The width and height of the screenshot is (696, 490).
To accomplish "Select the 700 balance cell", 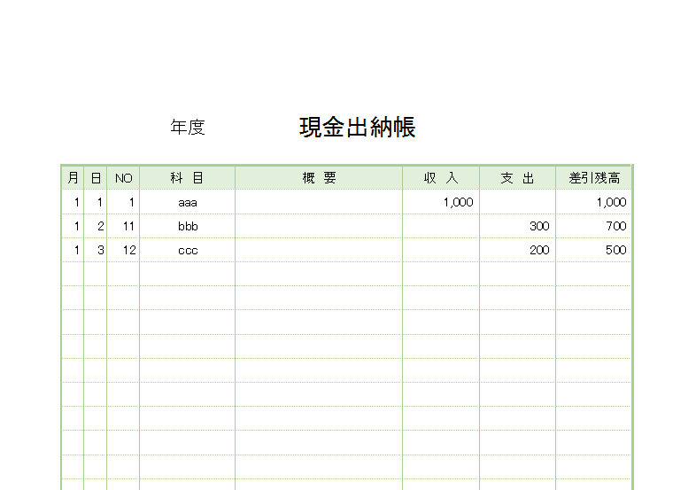I will point(615,226).
